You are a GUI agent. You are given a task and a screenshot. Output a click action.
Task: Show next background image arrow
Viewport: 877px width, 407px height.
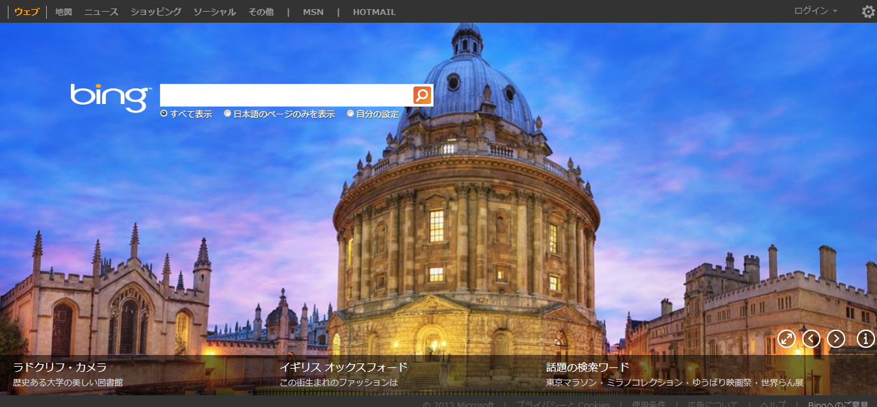tap(836, 339)
